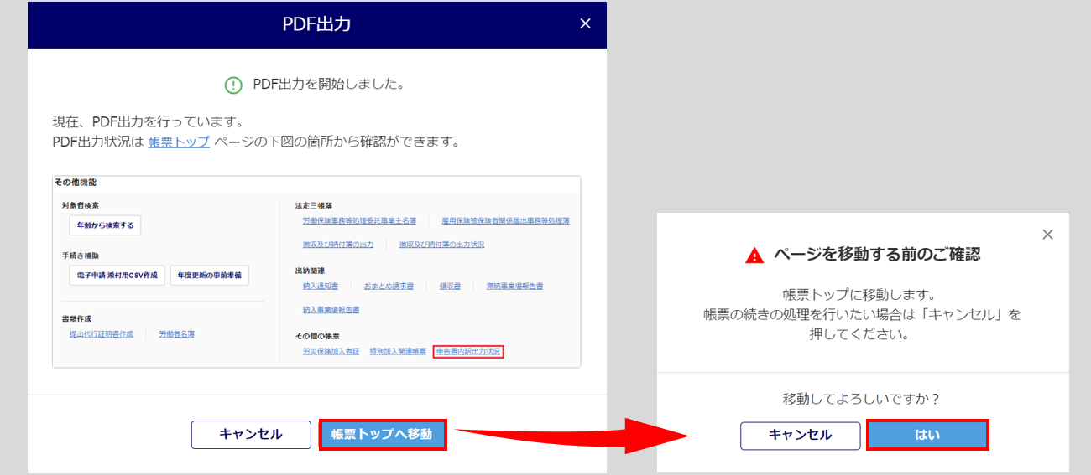Click 領収書 in the guide image

click(x=450, y=286)
